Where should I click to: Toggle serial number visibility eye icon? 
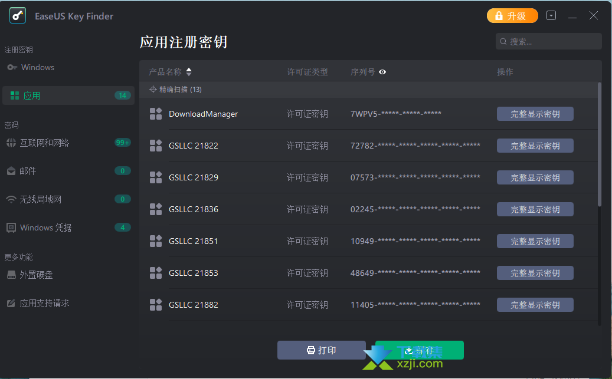(x=382, y=72)
